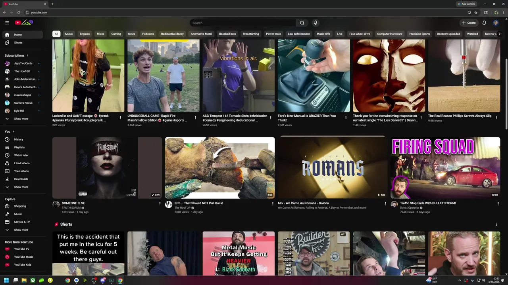Start voice search with microphone
Image resolution: width=508 pixels, height=285 pixels.
tap(316, 23)
